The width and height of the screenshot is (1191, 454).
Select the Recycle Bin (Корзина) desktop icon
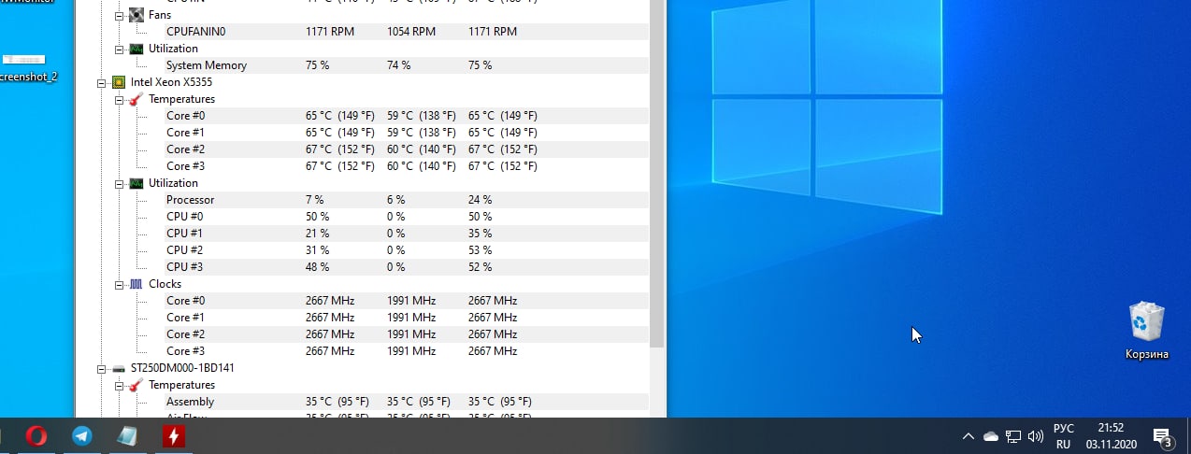click(1147, 331)
